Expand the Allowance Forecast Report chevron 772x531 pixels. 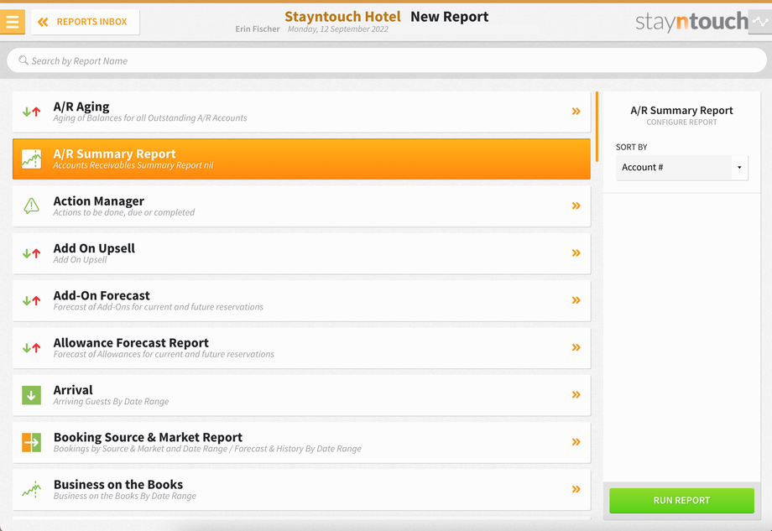click(x=576, y=347)
